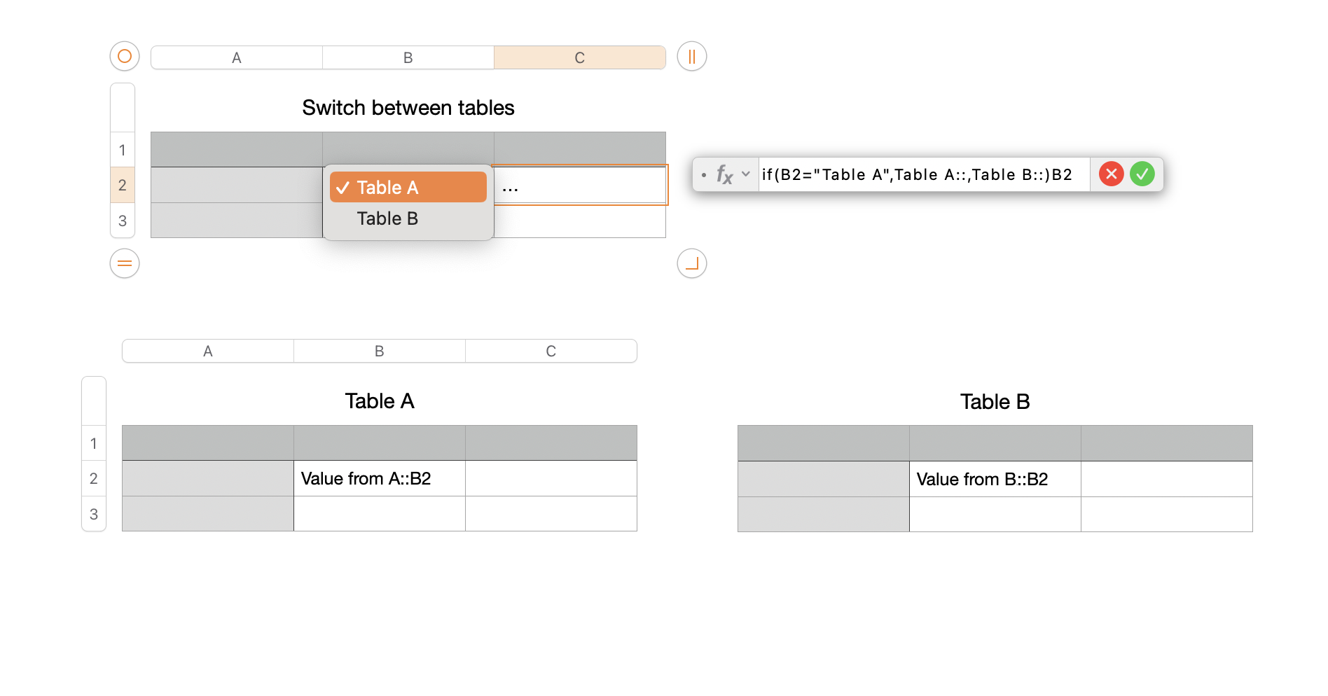Select the circular table handle of top table
Screen dimensions: 1328x696
pyautogui.click(x=124, y=57)
